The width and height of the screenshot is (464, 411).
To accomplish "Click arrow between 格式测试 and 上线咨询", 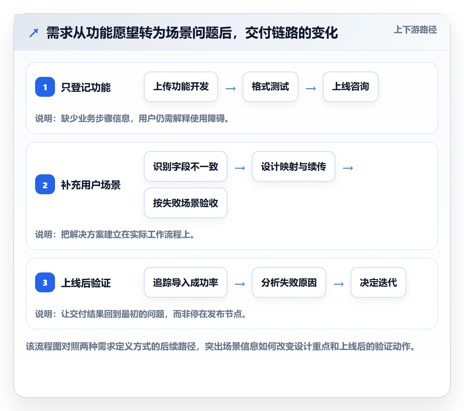I will [311, 88].
